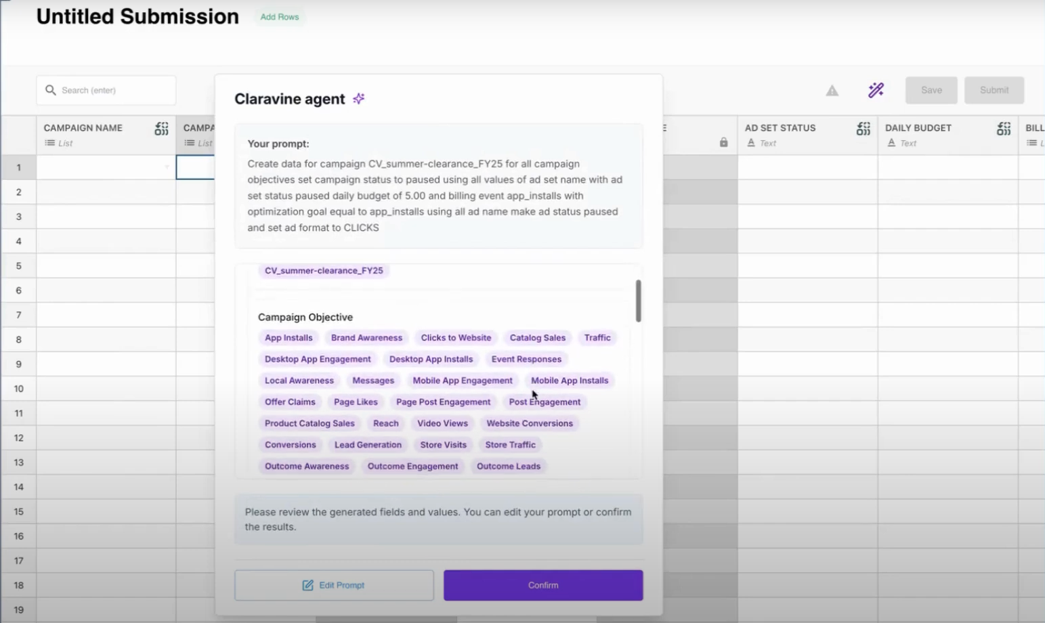1045x623 pixels.
Task: Select row 5 header
Action: click(x=18, y=265)
